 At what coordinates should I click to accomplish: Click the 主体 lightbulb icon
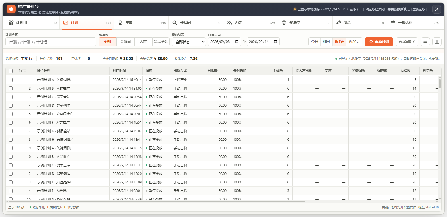(120, 23)
